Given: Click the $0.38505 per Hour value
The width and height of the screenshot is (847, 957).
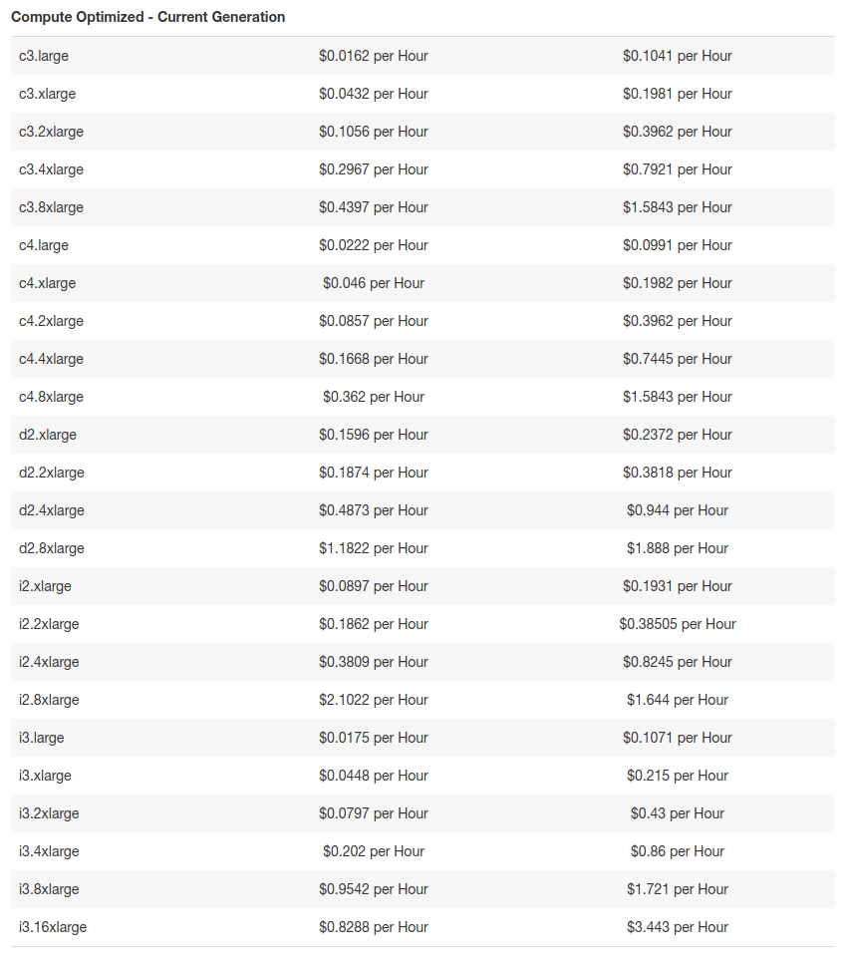Looking at the screenshot, I should (x=678, y=624).
